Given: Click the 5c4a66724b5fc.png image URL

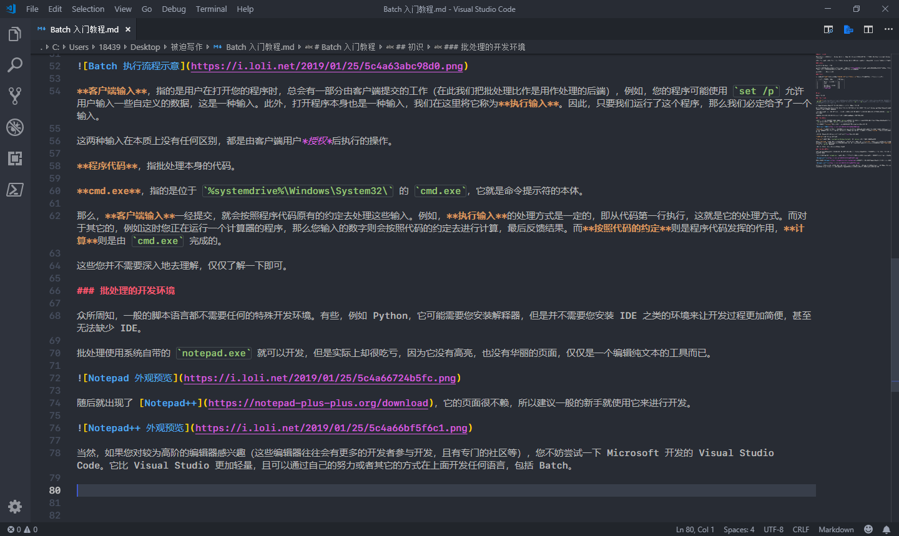Looking at the screenshot, I should tap(320, 378).
